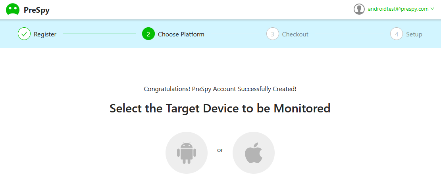
Task: Jump to the Checkout step label
Action: (x=295, y=34)
